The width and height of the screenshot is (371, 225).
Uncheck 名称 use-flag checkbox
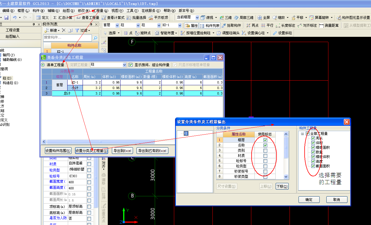pyautogui.click(x=265, y=145)
